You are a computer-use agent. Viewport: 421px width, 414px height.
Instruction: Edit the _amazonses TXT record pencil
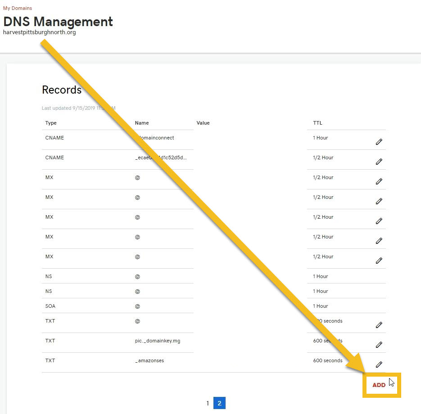379,364
